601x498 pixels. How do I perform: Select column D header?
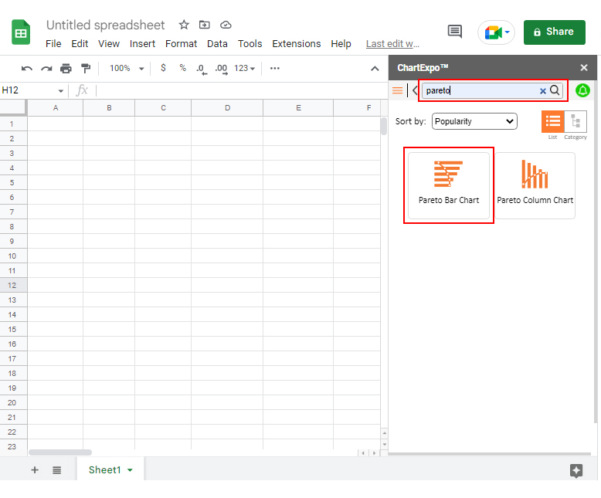227,108
